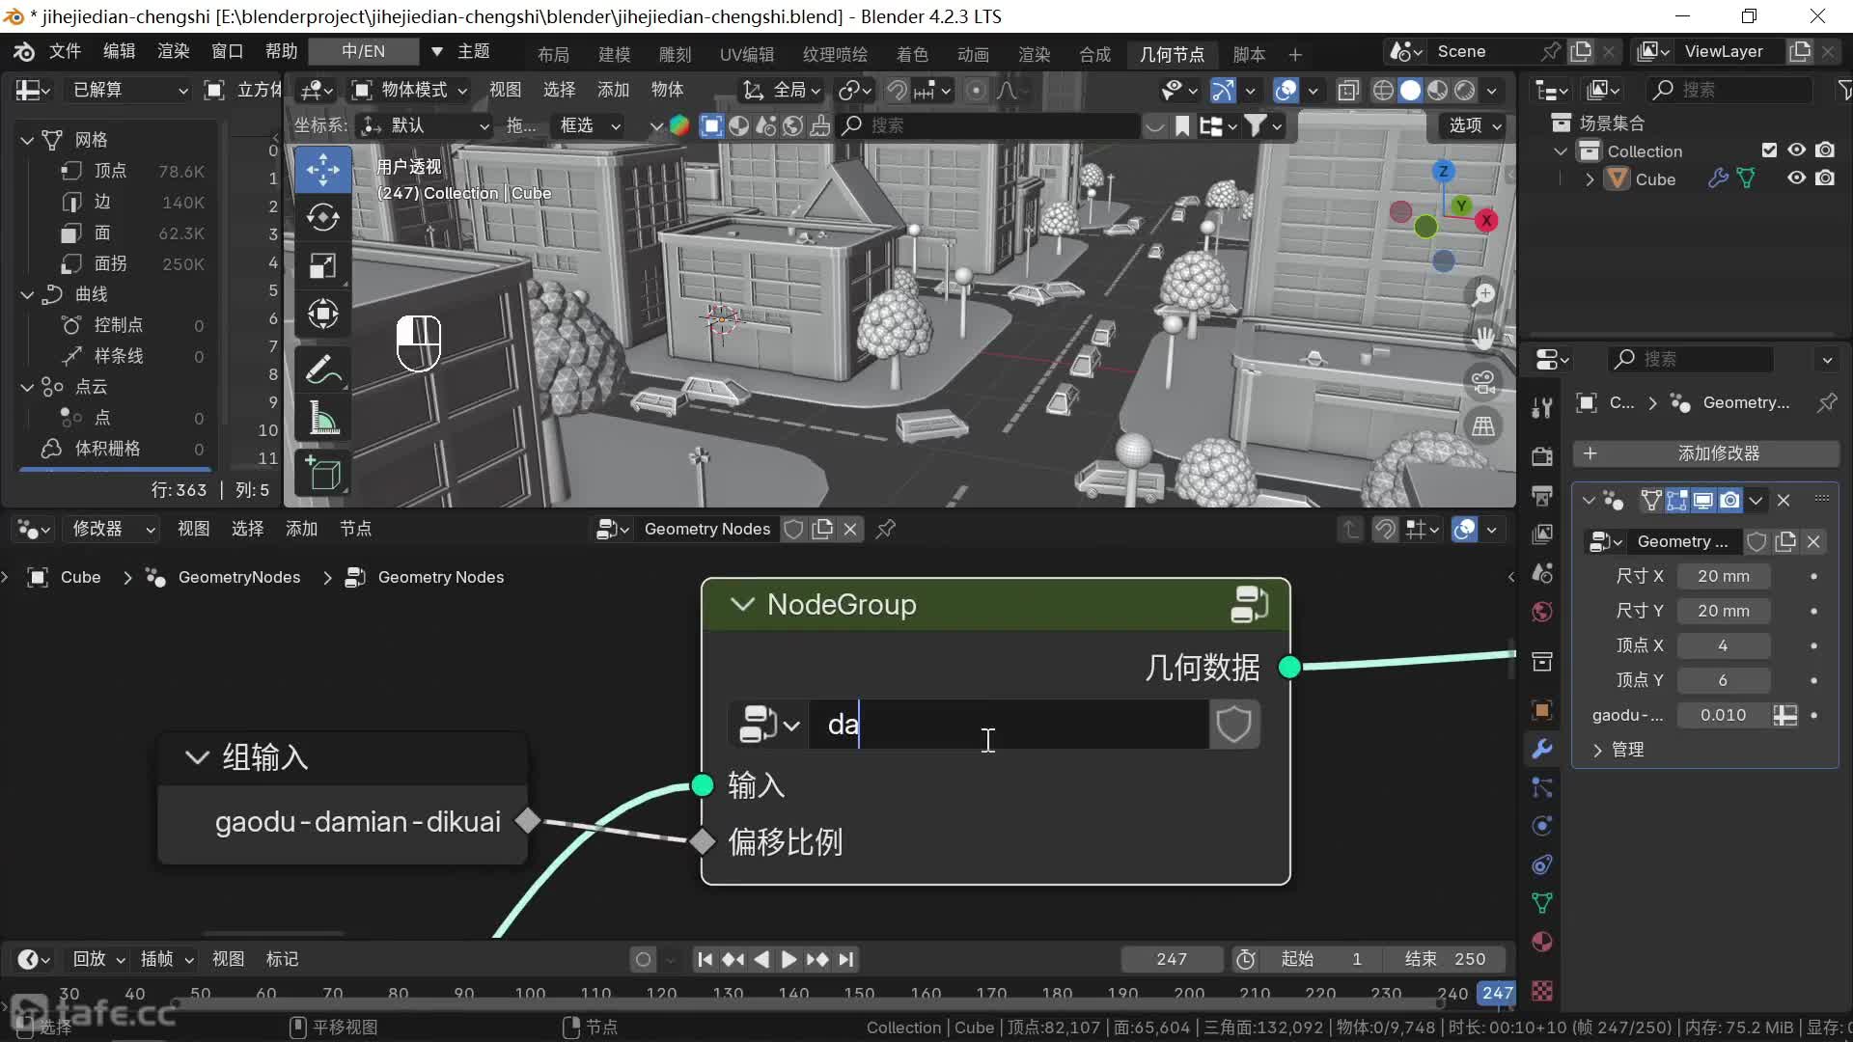Open the 物体模式 mode dropdown
Screen dimensions: 1853x1042
pos(410,90)
